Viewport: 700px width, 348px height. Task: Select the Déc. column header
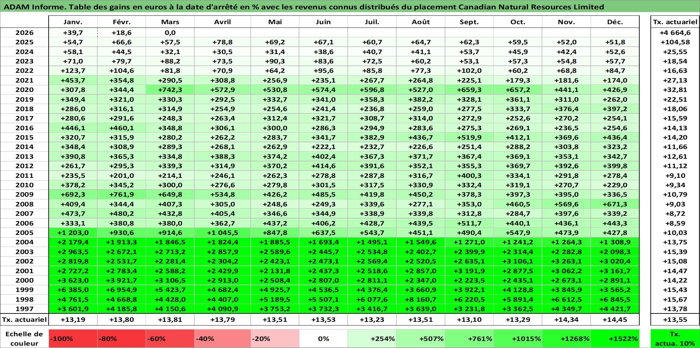[x=615, y=22]
